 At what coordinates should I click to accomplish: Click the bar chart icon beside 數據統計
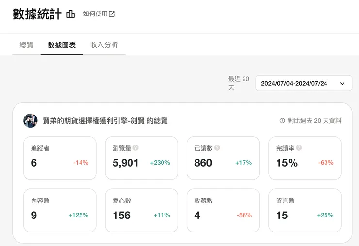70,14
